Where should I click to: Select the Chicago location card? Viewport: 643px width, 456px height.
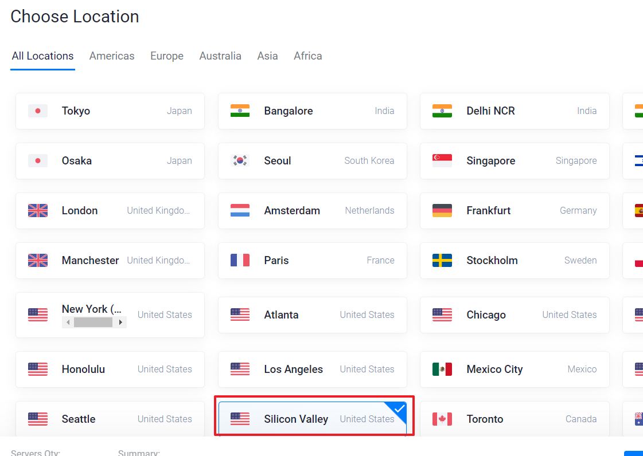click(515, 315)
